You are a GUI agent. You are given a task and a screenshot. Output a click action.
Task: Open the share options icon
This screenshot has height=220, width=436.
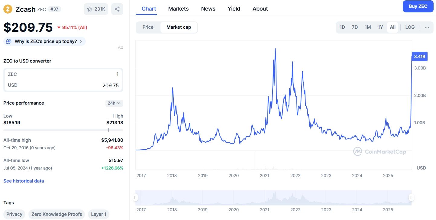point(117,9)
